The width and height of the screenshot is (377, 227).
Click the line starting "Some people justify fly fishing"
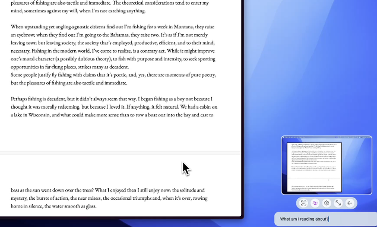(x=113, y=75)
